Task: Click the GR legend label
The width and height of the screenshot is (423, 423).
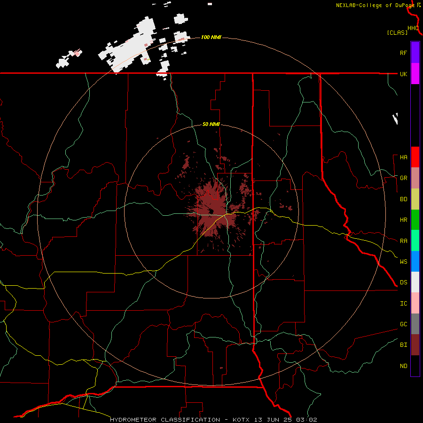Action: 403,178
